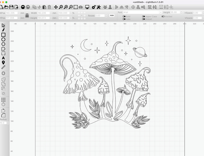Toggle the Welded text option

tap(163, 17)
